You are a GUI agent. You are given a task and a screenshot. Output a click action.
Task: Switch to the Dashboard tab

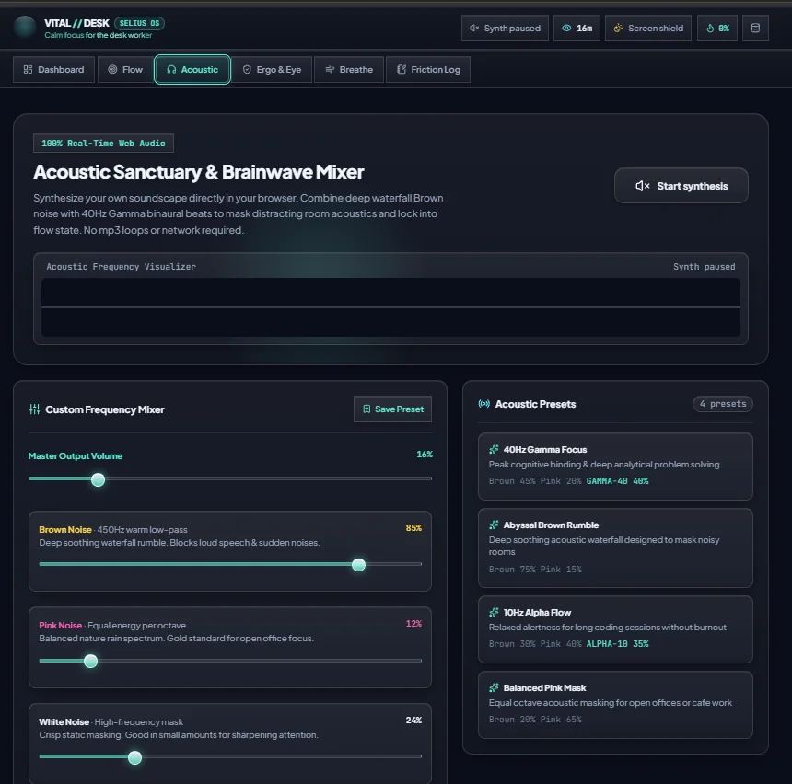click(x=53, y=70)
